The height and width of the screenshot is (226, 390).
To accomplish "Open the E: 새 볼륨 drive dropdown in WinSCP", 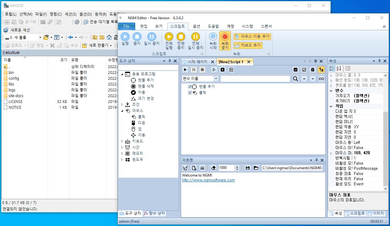I will (40, 37).
